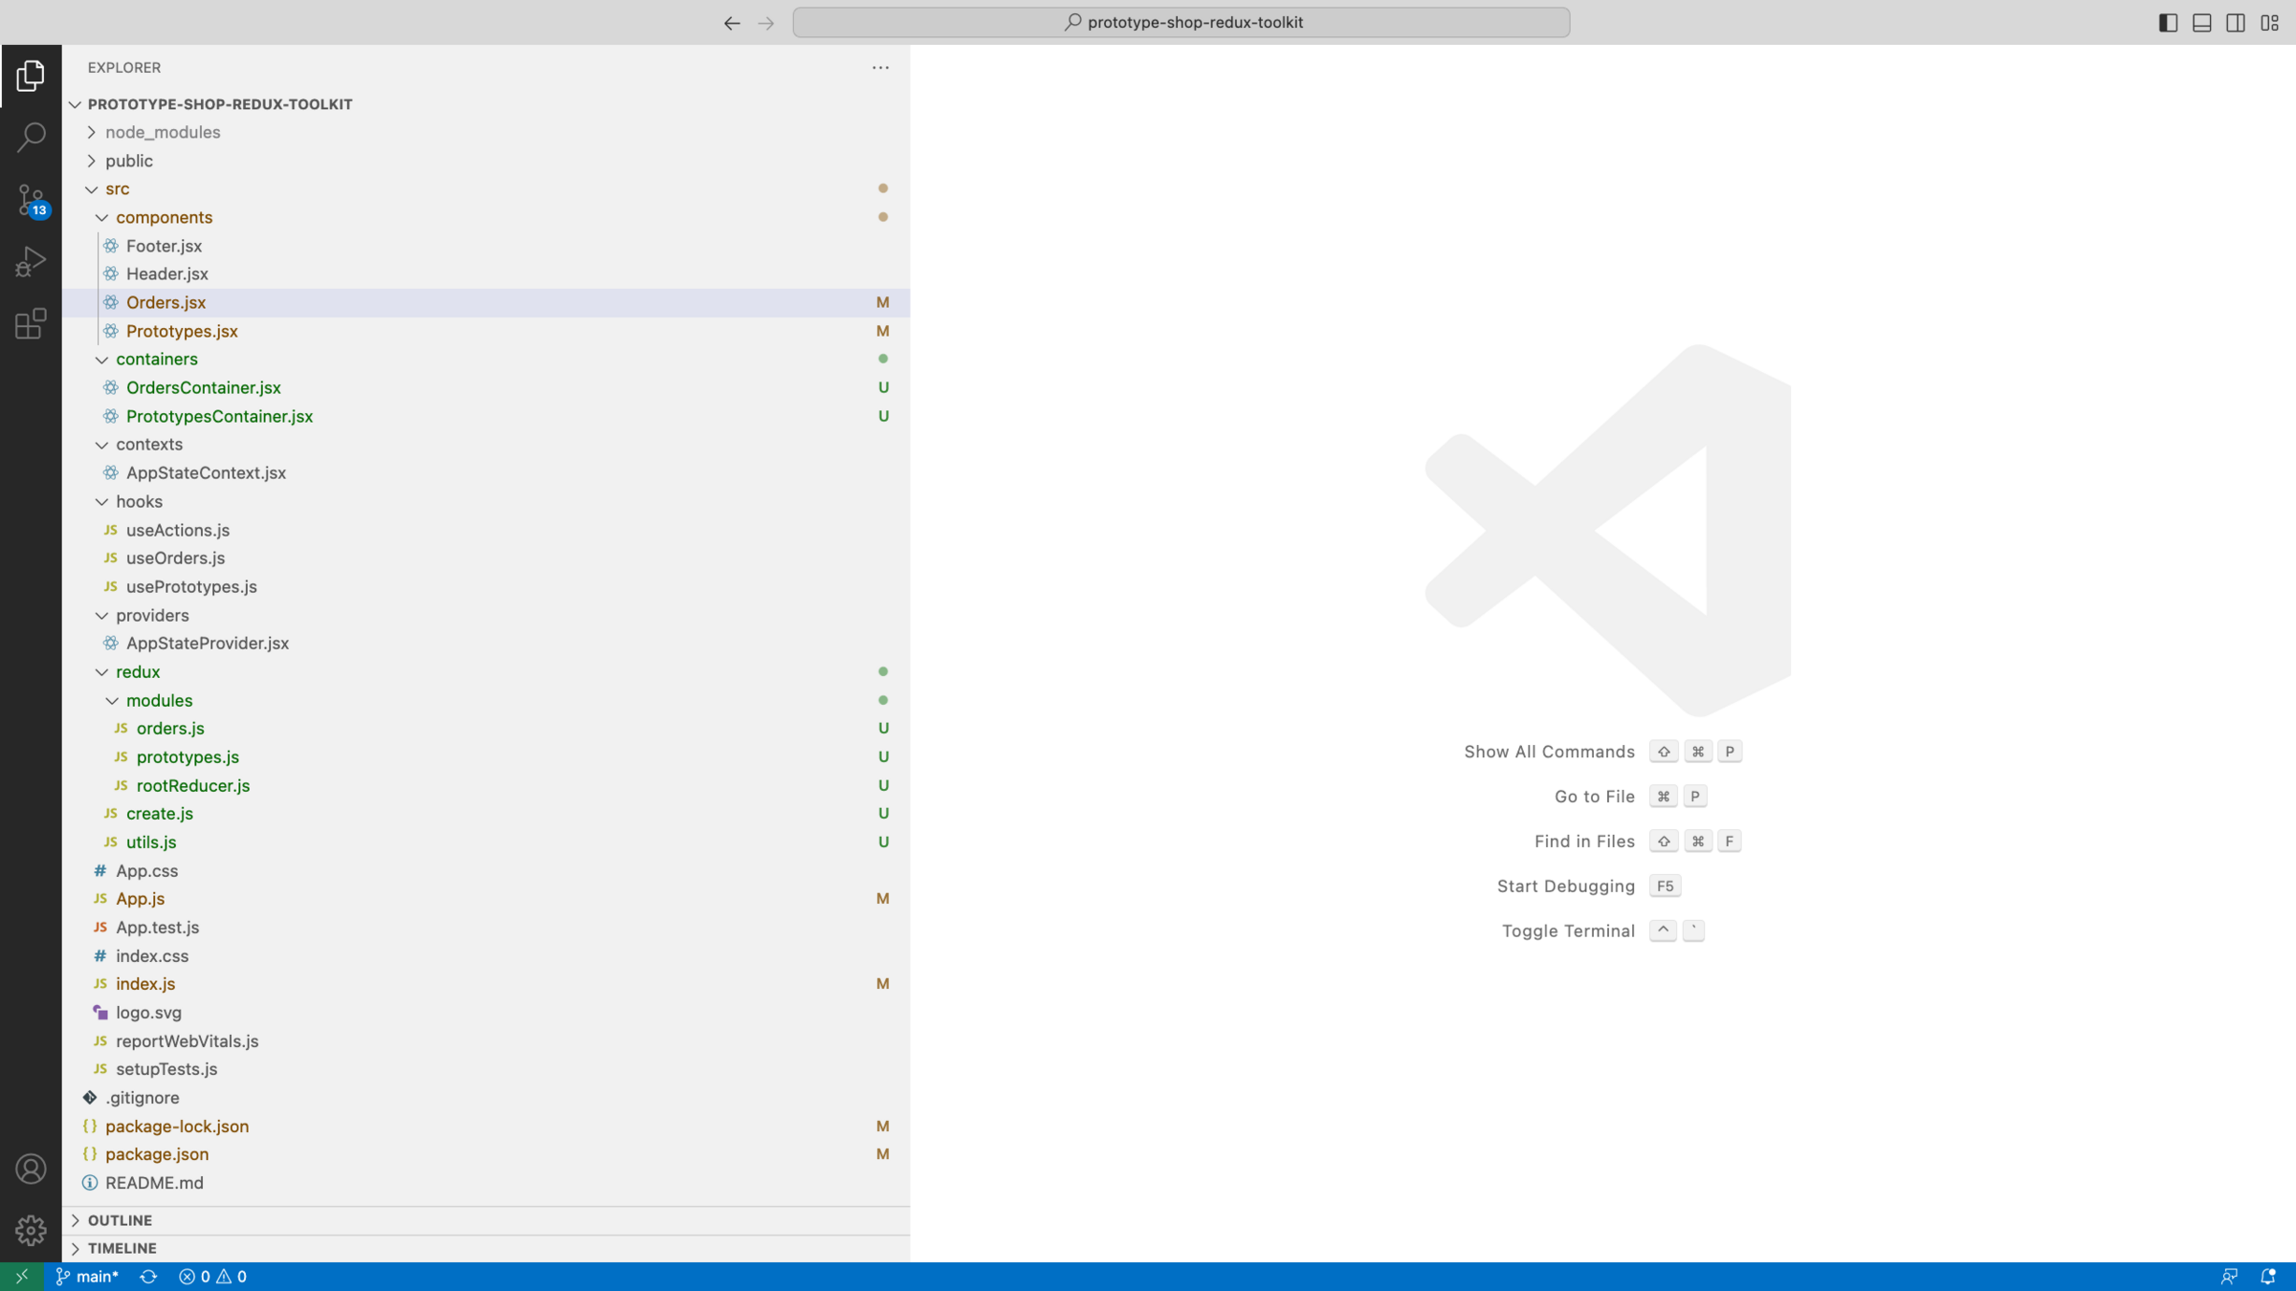2296x1291 pixels.
Task: Toggle the bottom panel visibility
Action: [x=2201, y=22]
